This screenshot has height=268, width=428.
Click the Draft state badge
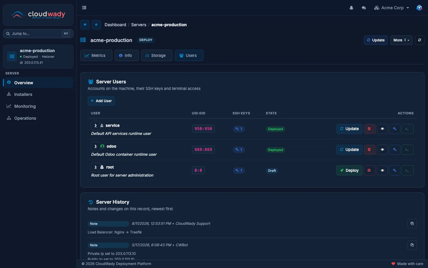[272, 171]
